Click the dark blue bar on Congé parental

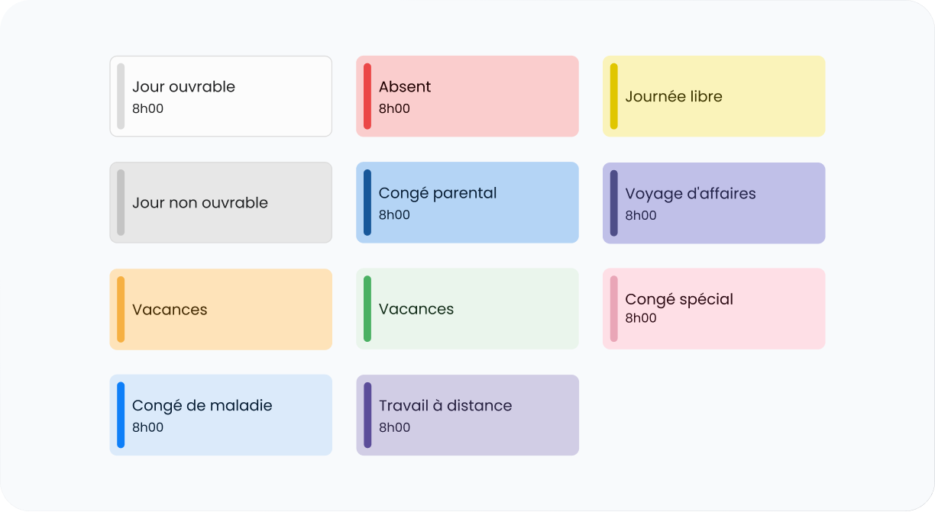(x=367, y=202)
